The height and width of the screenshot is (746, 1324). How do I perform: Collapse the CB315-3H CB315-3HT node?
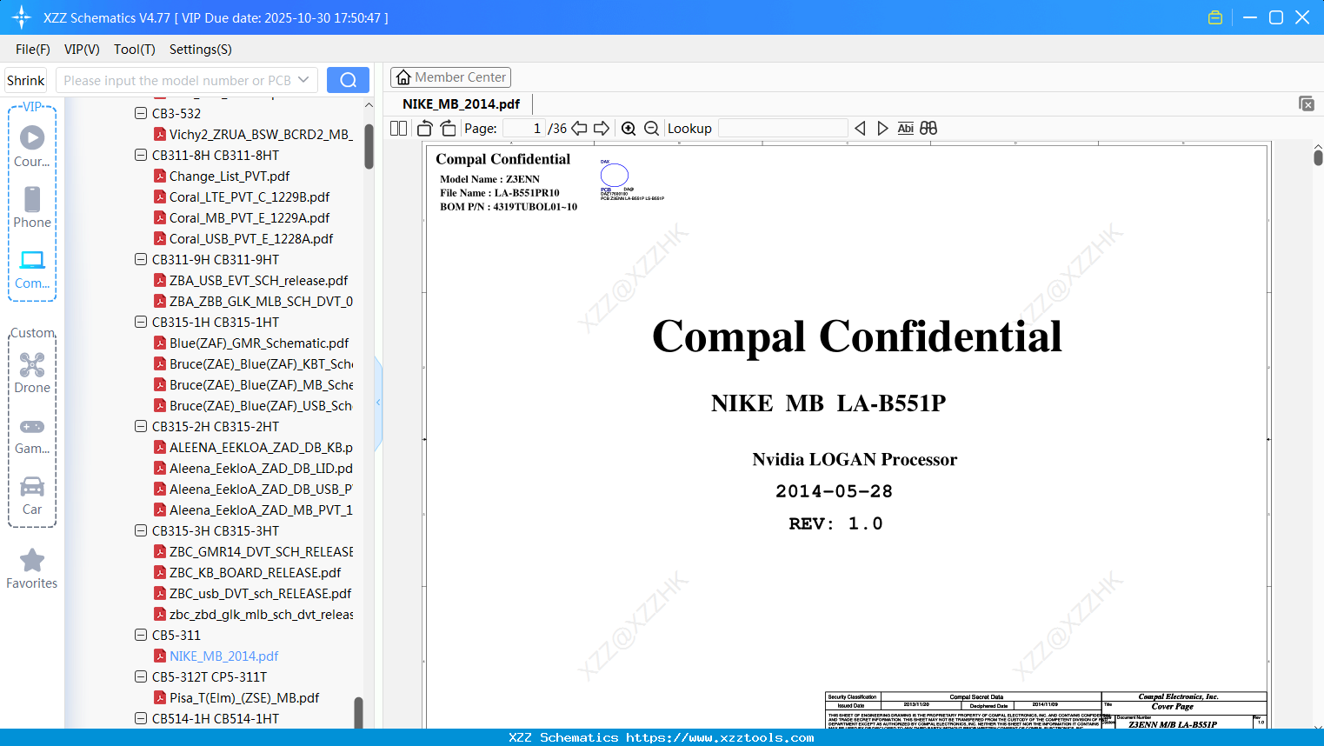[141, 530]
